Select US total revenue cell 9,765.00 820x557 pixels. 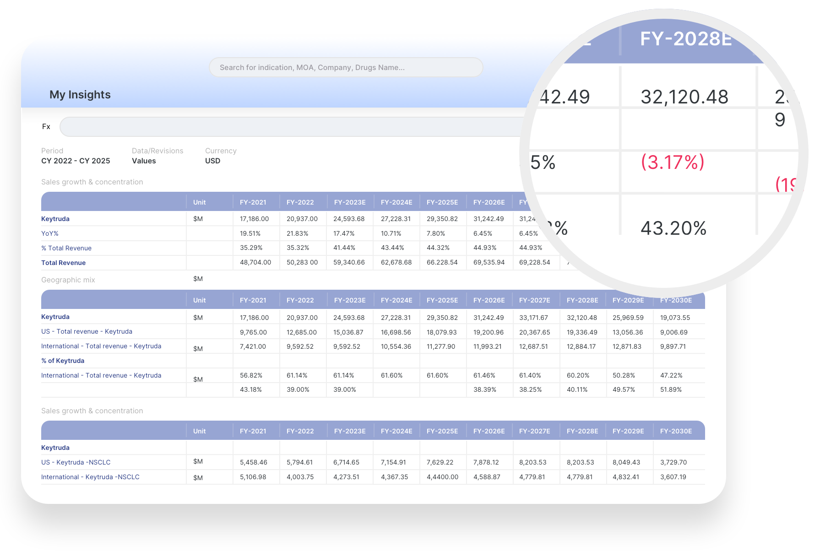tap(253, 332)
